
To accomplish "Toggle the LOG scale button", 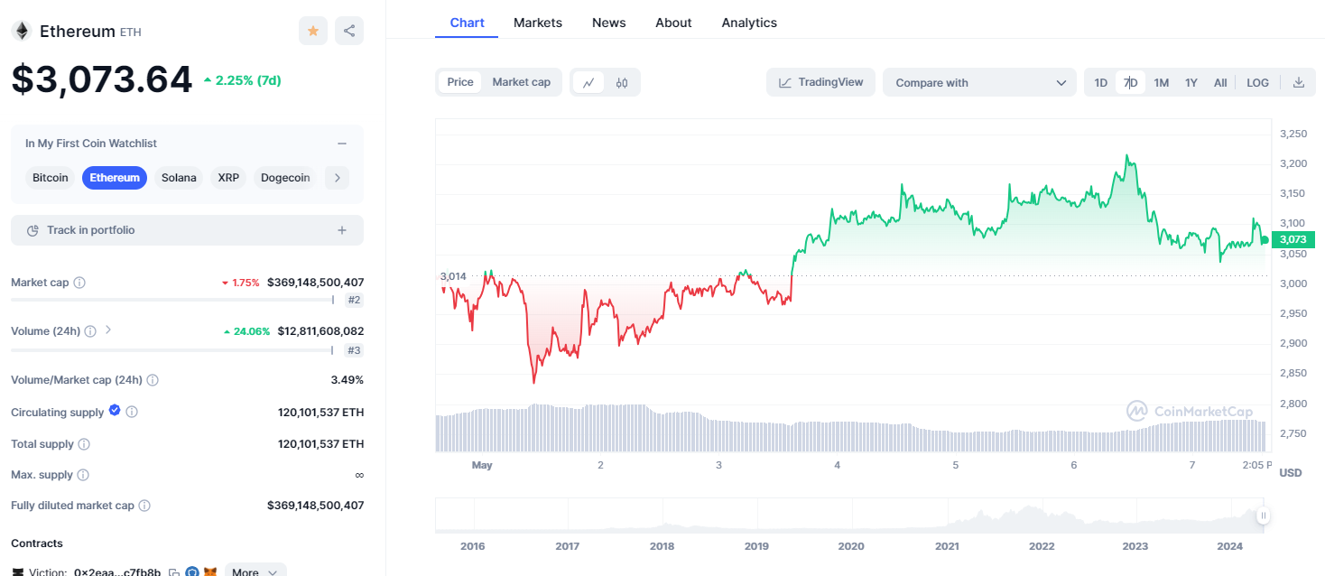I will pos(1257,82).
